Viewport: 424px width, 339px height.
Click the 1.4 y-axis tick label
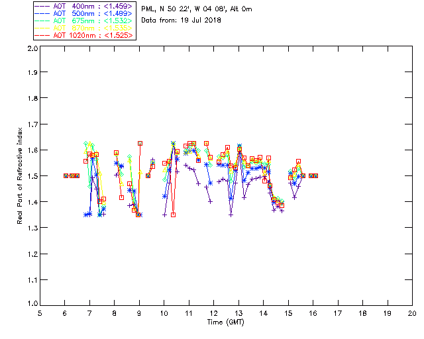[32, 202]
